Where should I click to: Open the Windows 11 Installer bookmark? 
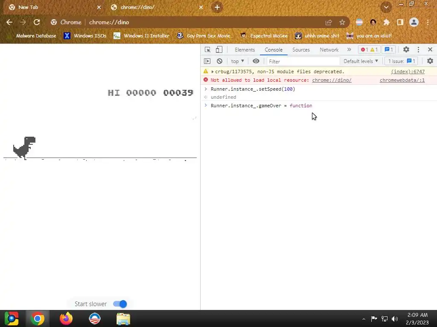pyautogui.click(x=142, y=36)
